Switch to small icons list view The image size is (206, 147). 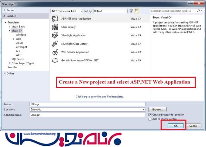[131, 11]
